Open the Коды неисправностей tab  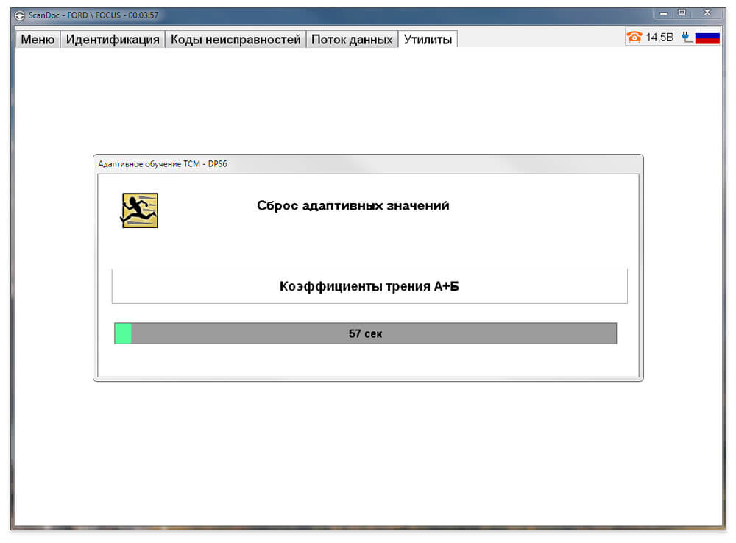click(x=236, y=40)
